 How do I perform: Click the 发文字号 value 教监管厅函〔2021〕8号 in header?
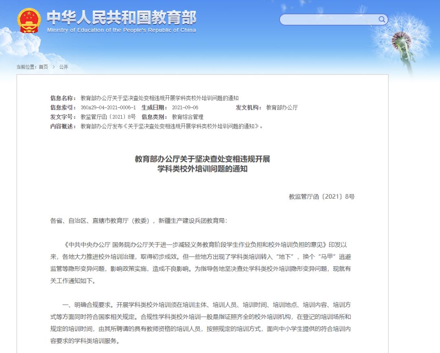click(x=108, y=117)
